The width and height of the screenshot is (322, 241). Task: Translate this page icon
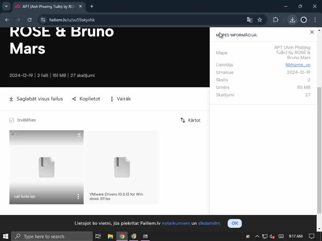[x=249, y=20]
